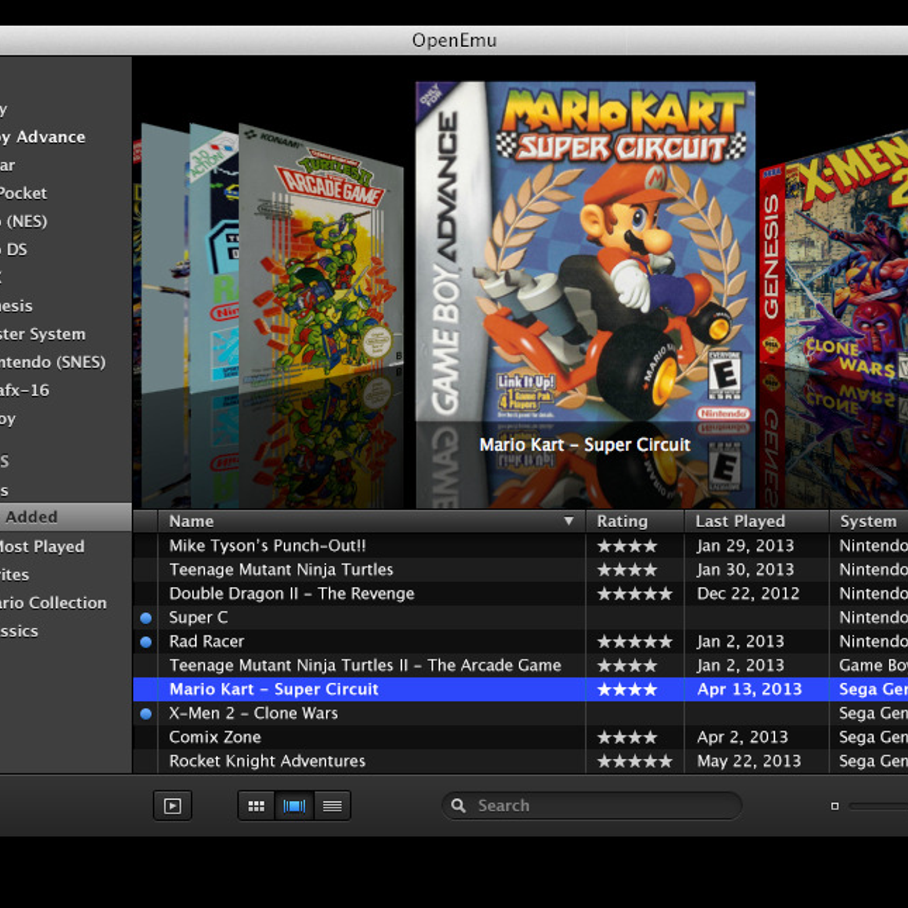This screenshot has height=908, width=908.
Task: Set star rating for Mike Tyson's Punch-Out!!
Action: [x=627, y=546]
